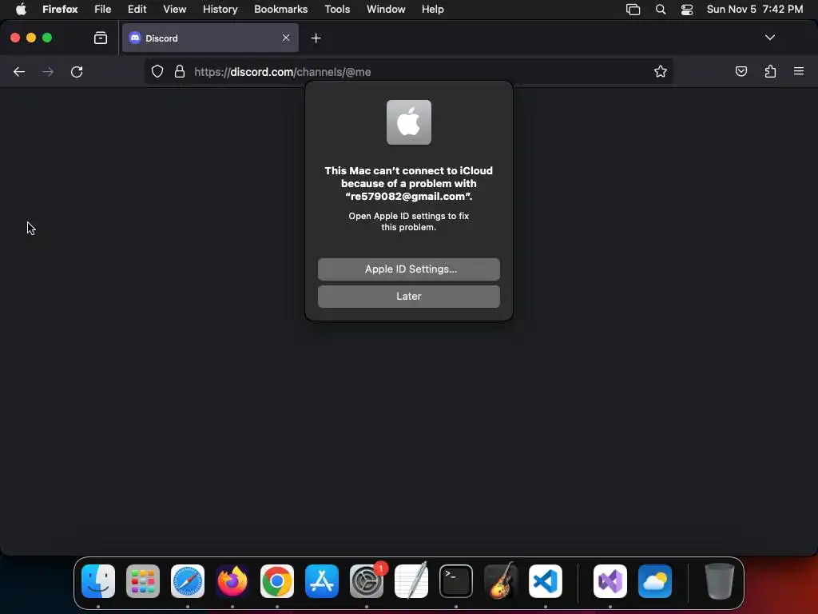
Task: Bookmark this page with star
Action: [x=661, y=72]
